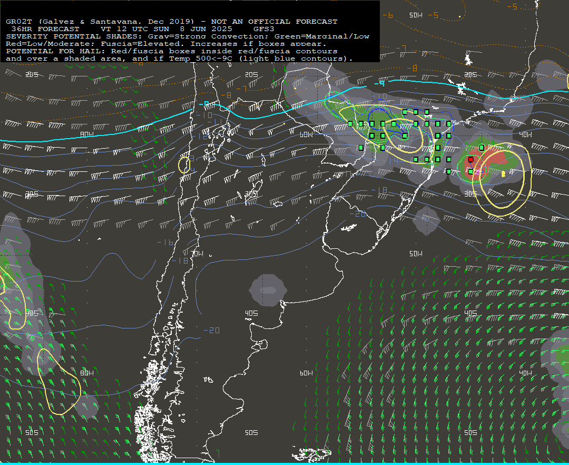
Task: Select 'VT 12 UTC SUN 8 JUN 2025'
Action: click(x=166, y=29)
